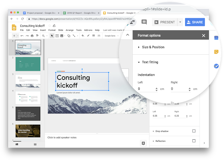Click the Redo toolbar icon

[27, 36]
